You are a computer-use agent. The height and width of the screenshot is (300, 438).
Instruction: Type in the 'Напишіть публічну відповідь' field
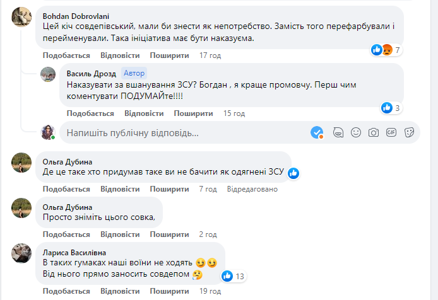183,133
